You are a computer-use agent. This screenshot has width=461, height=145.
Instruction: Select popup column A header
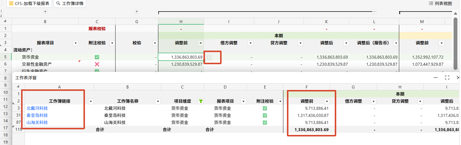[59, 87]
